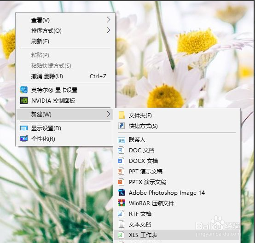Screen dimensions: 255x243
Task: Create a new DOCX 文档
Action: coord(177,161)
